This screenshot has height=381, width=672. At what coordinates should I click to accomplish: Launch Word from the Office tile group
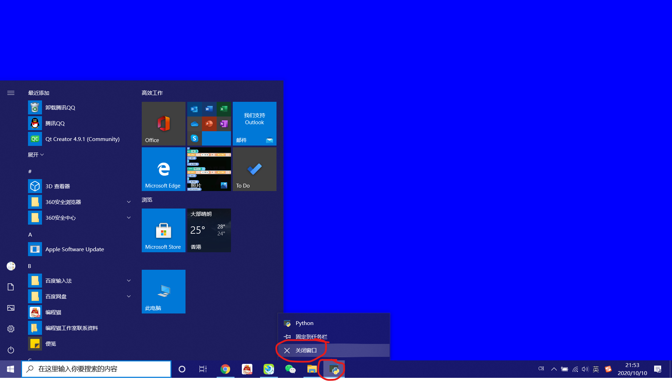coord(209,109)
